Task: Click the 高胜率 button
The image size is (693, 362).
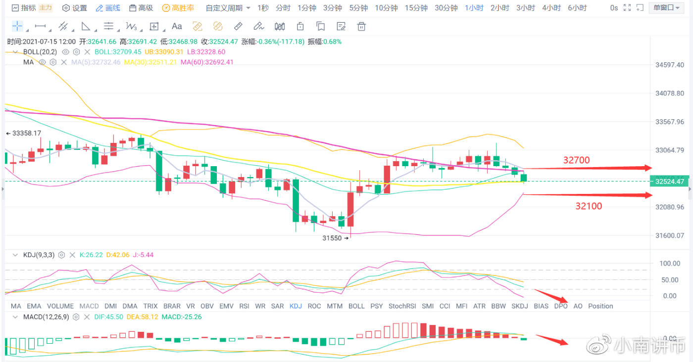Action: (178, 8)
